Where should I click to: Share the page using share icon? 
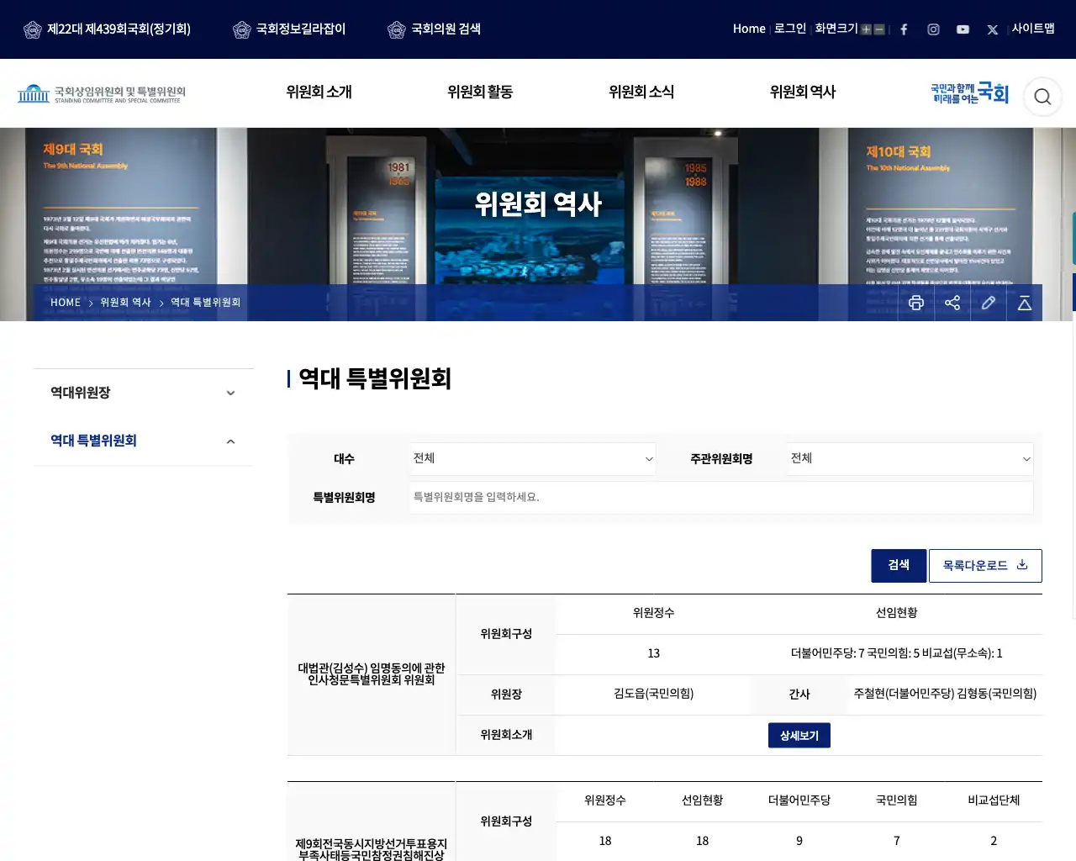tap(952, 303)
